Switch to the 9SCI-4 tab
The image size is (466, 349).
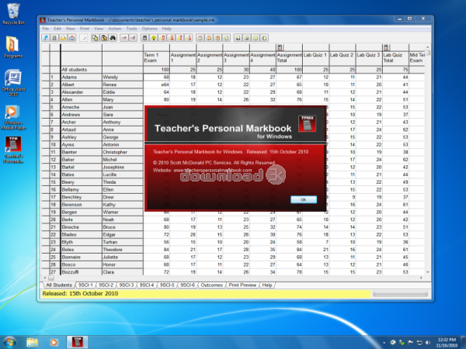point(147,285)
